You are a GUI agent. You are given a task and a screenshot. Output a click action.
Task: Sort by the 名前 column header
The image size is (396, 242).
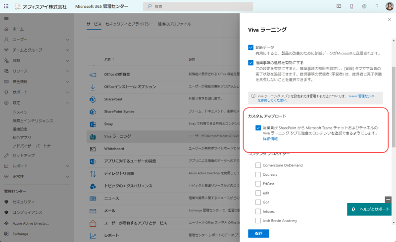(x=109, y=60)
